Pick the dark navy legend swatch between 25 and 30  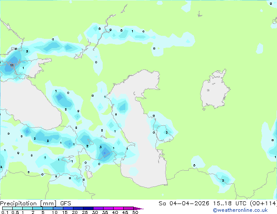coord(88,208)
